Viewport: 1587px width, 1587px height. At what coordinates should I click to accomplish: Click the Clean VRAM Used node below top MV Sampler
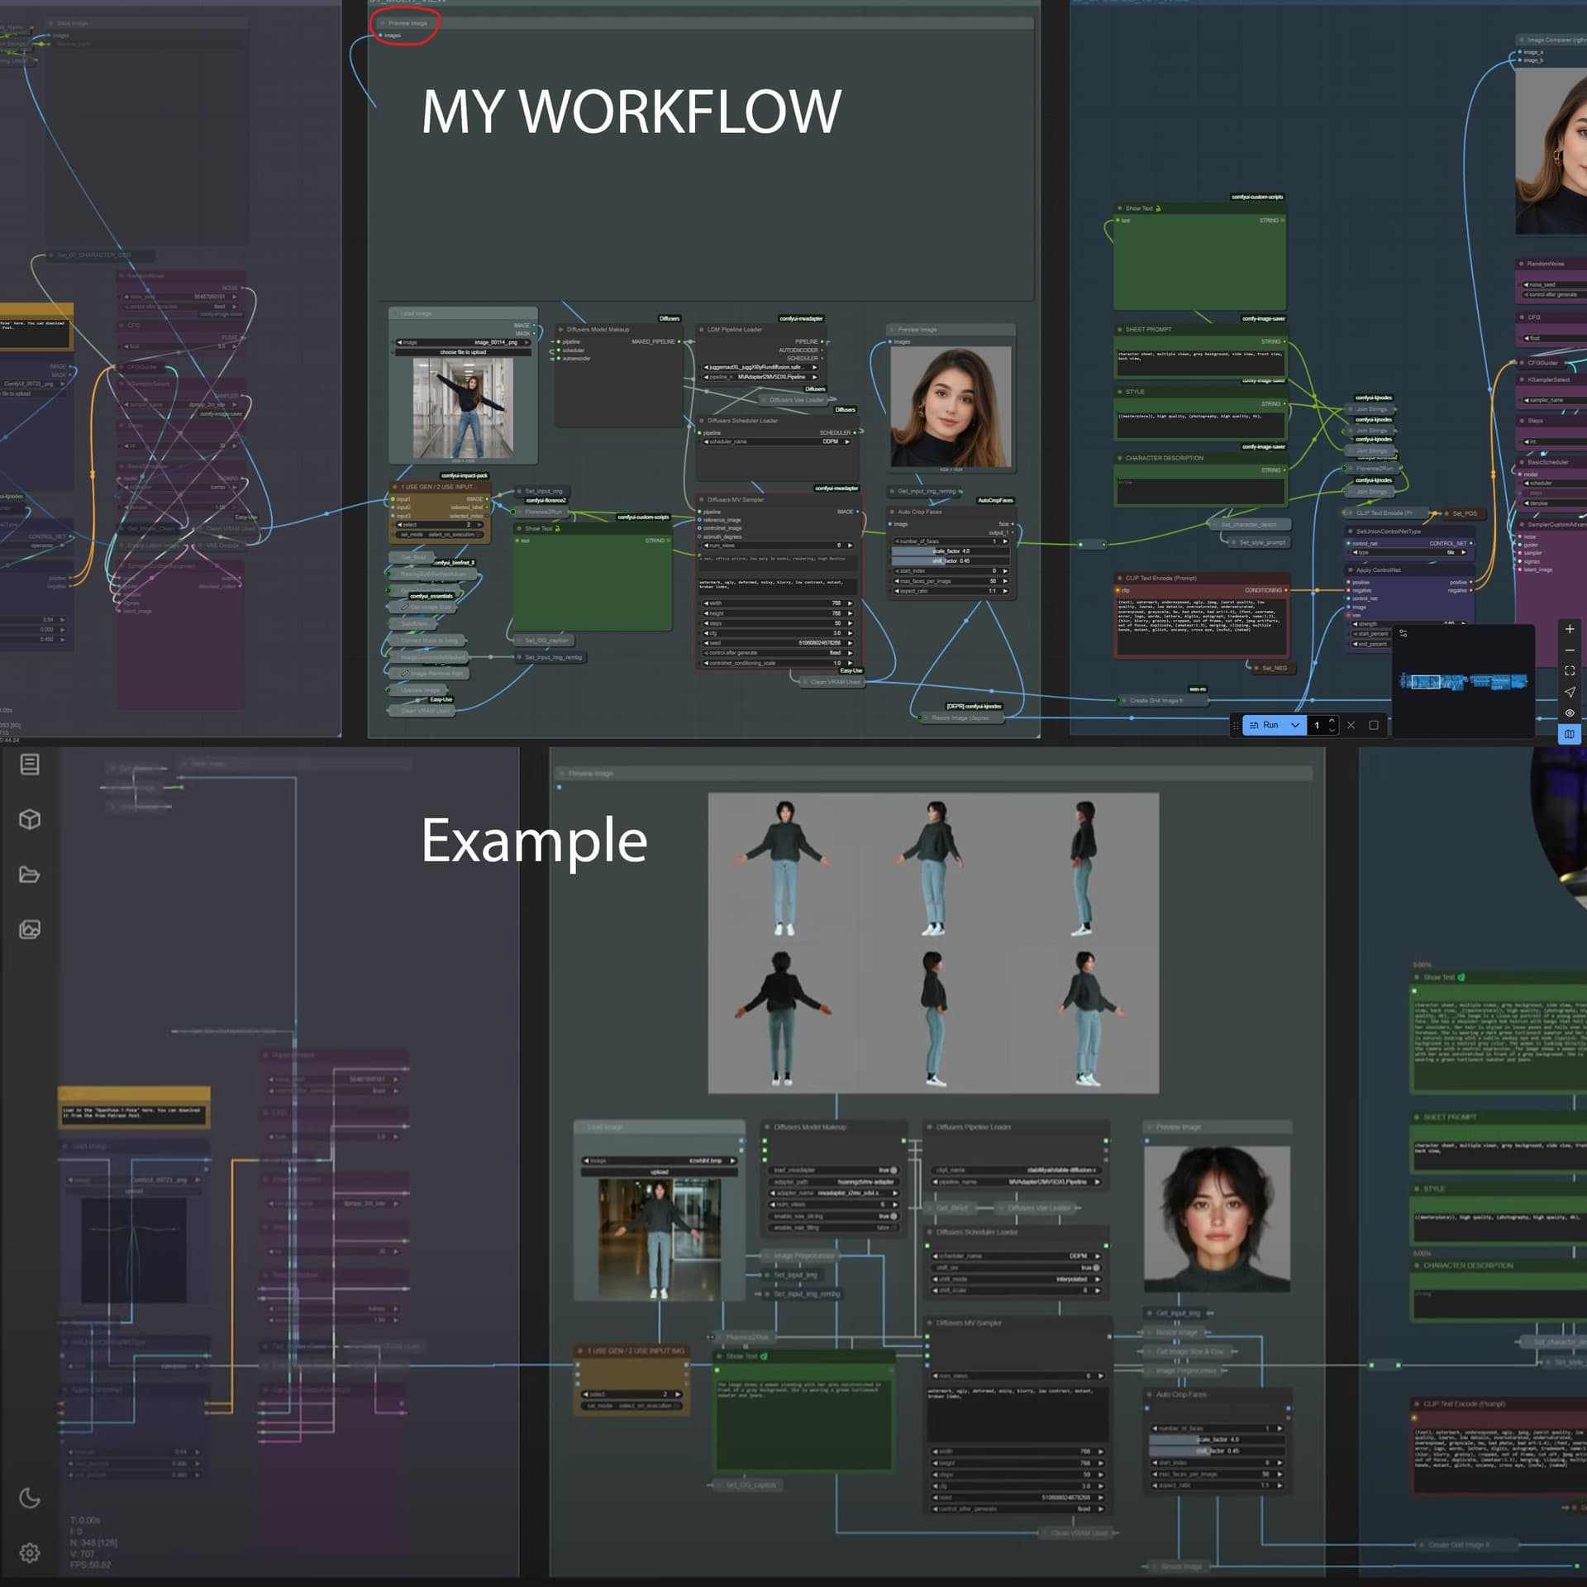(x=832, y=682)
